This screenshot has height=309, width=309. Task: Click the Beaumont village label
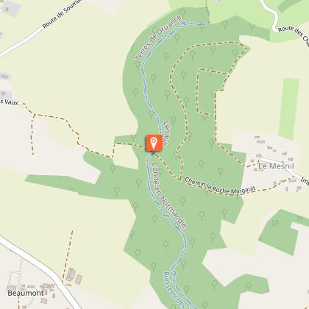click(x=26, y=293)
